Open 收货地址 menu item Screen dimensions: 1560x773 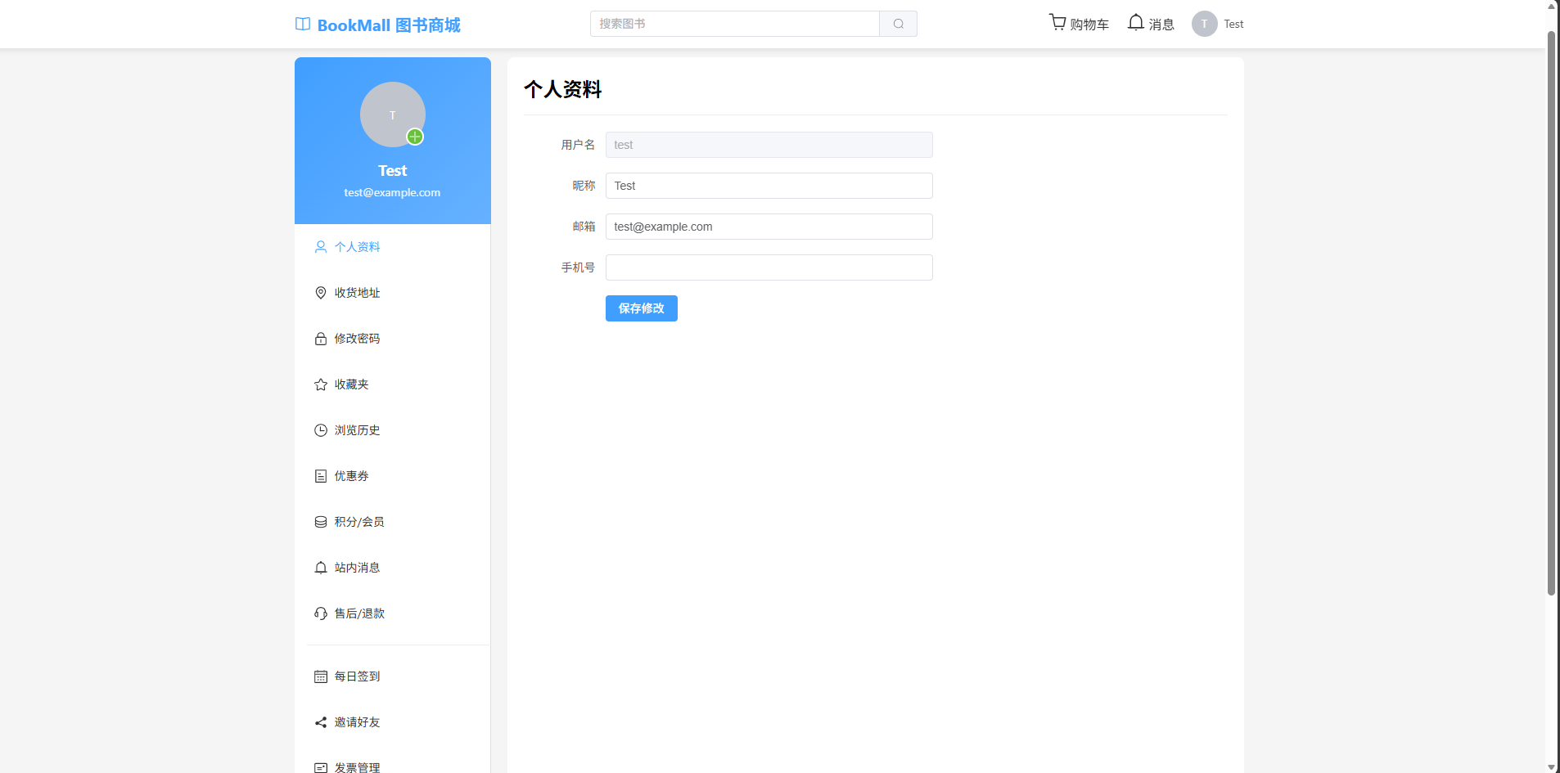[x=393, y=293]
